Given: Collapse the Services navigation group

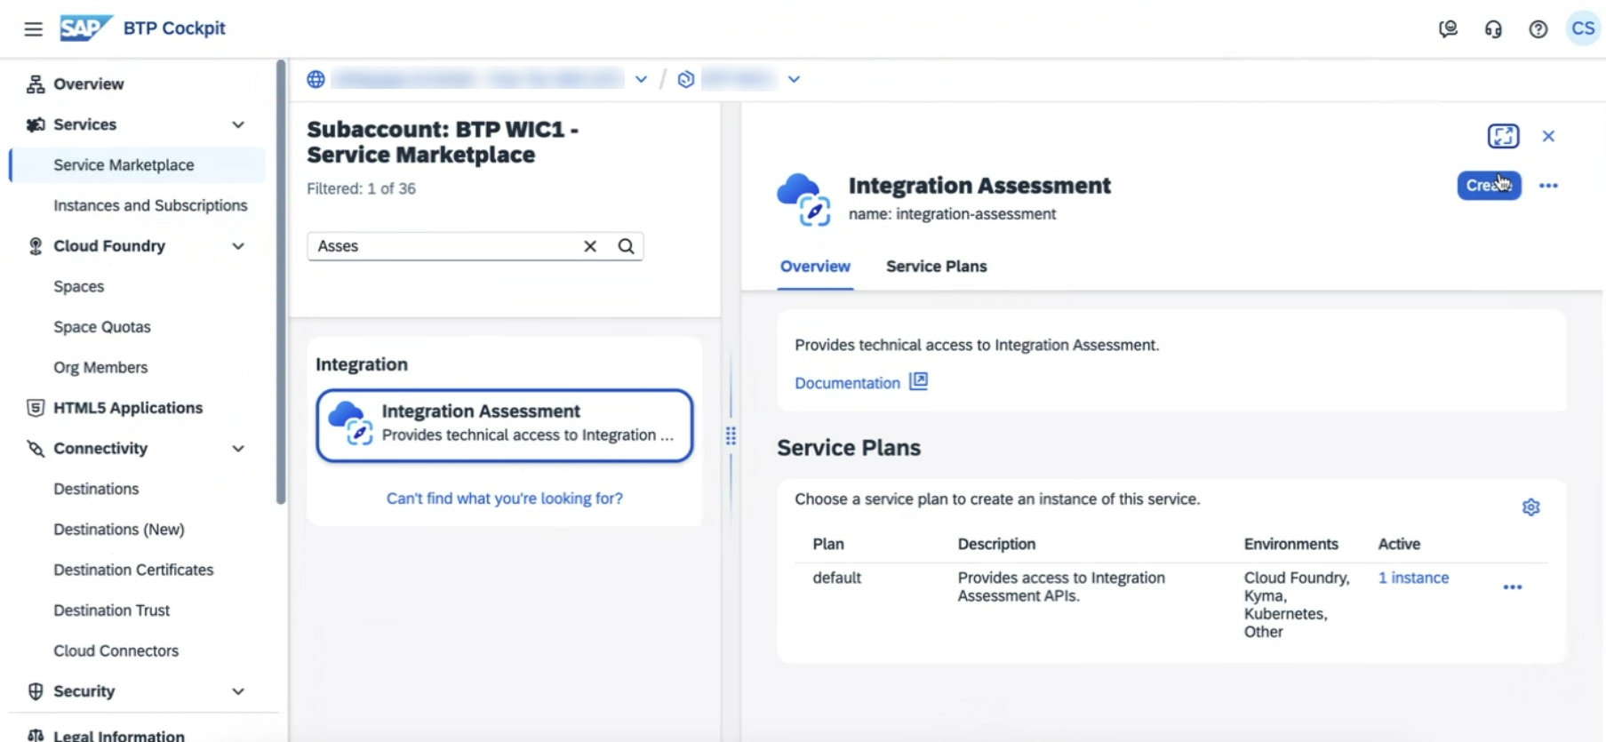Looking at the screenshot, I should (x=238, y=124).
